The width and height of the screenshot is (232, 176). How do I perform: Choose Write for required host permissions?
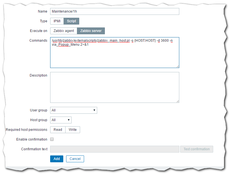tap(73, 130)
